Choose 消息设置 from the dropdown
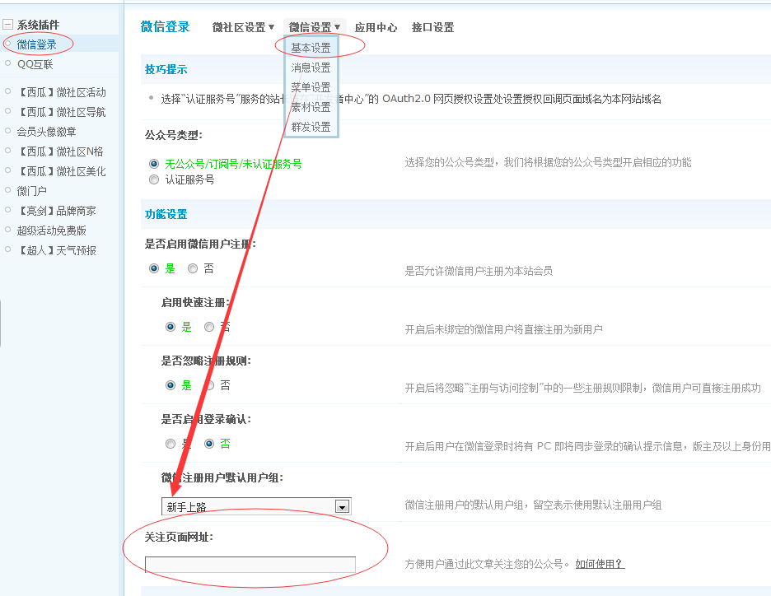This screenshot has height=596, width=771. 311,68
